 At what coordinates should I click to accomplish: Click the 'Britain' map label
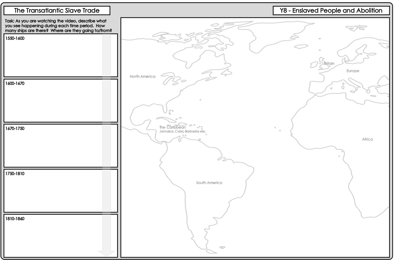coord(329,63)
